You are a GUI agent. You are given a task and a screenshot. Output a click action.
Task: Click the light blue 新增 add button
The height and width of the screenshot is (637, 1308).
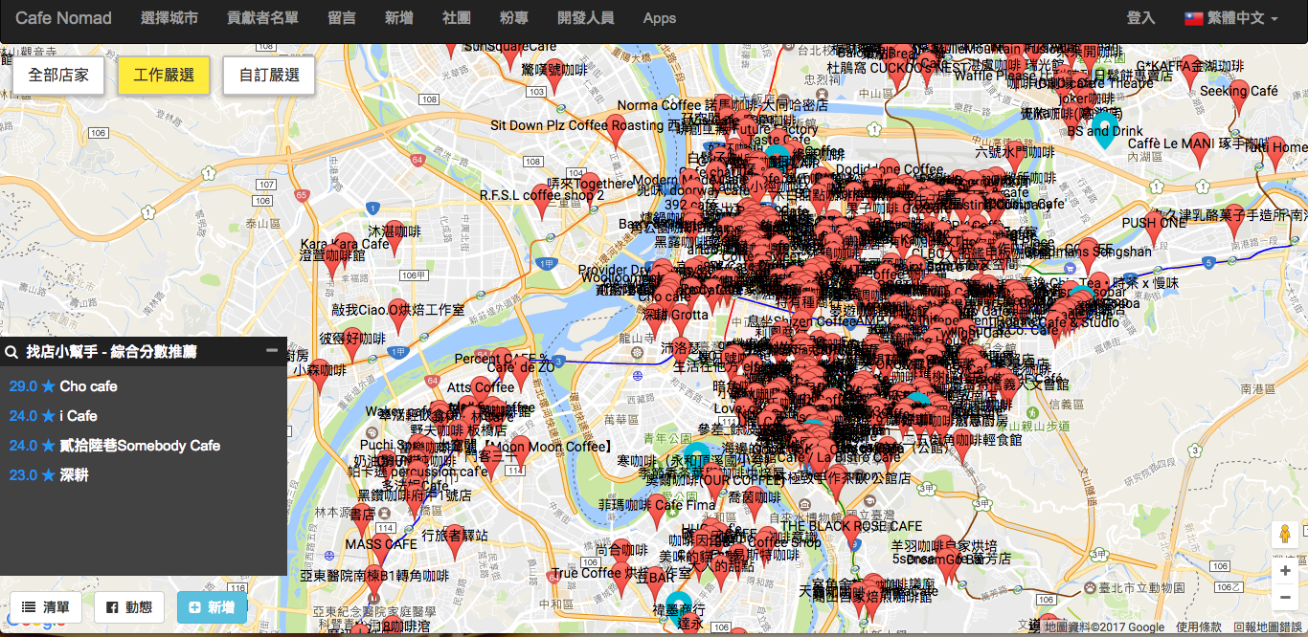point(212,607)
